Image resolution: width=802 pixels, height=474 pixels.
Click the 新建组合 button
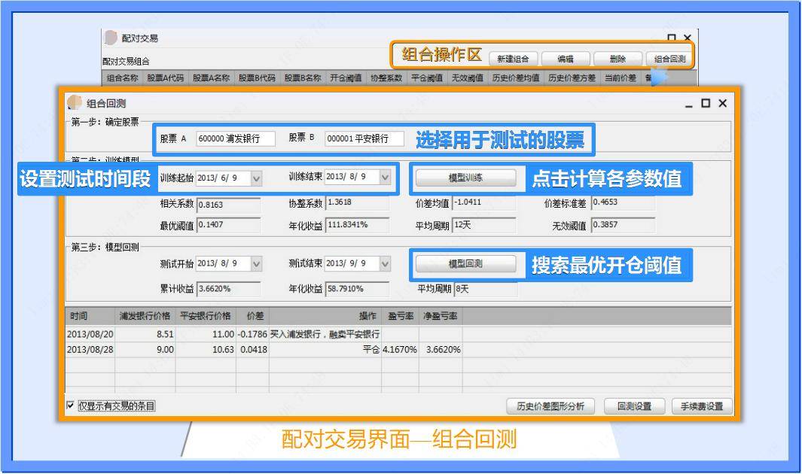click(x=513, y=59)
